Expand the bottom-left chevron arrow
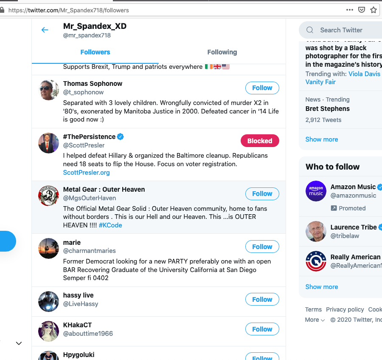 click(19, 343)
